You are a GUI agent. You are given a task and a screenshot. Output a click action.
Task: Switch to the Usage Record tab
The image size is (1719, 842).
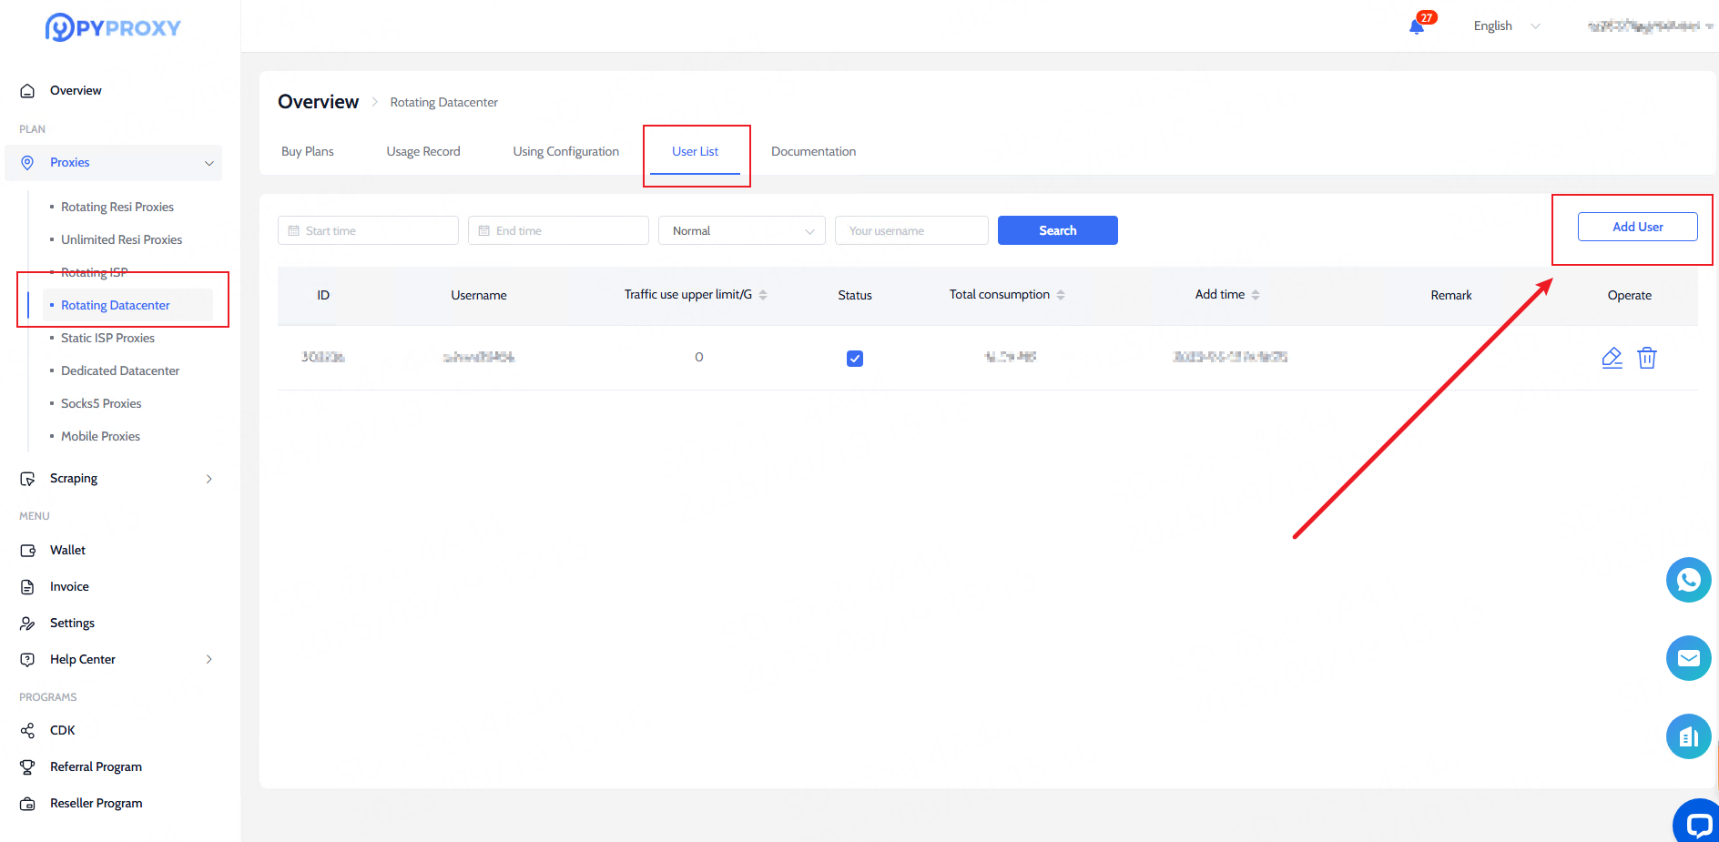point(423,152)
